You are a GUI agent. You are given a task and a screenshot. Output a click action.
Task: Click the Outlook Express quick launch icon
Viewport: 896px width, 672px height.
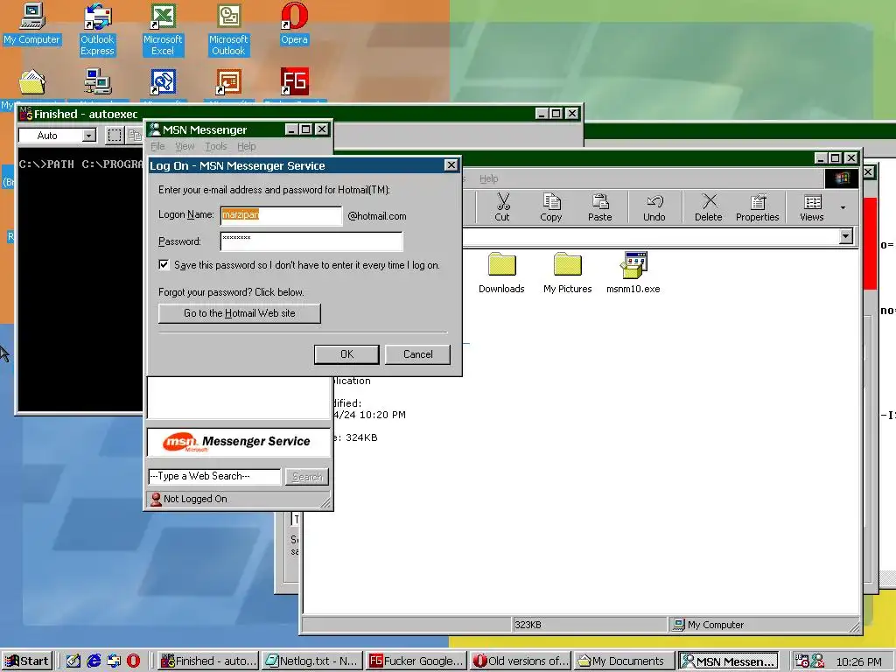[114, 661]
